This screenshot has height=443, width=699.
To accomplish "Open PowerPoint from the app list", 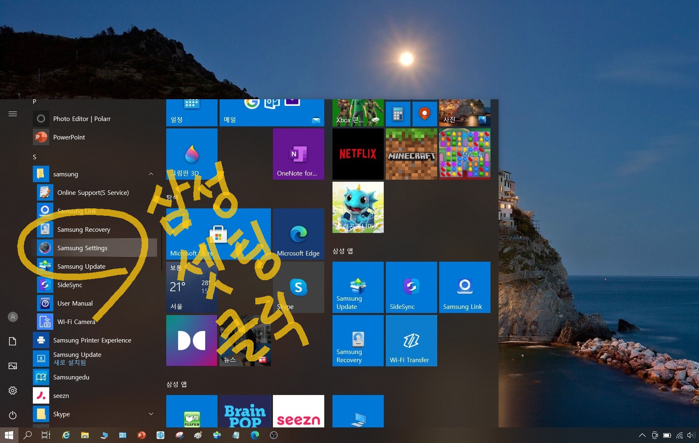I will [94, 137].
